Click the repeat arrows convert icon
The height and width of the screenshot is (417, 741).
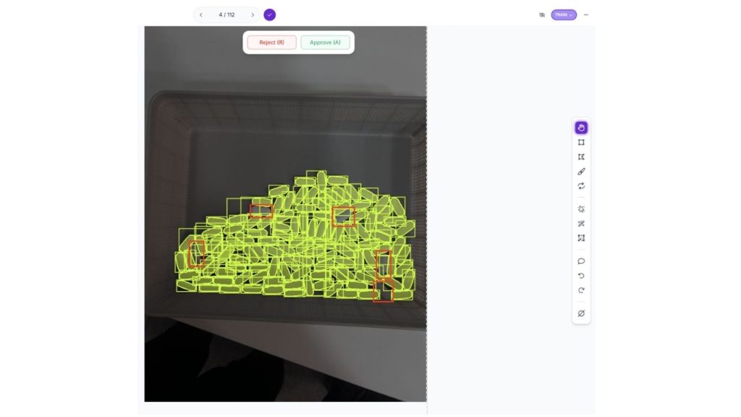click(581, 186)
